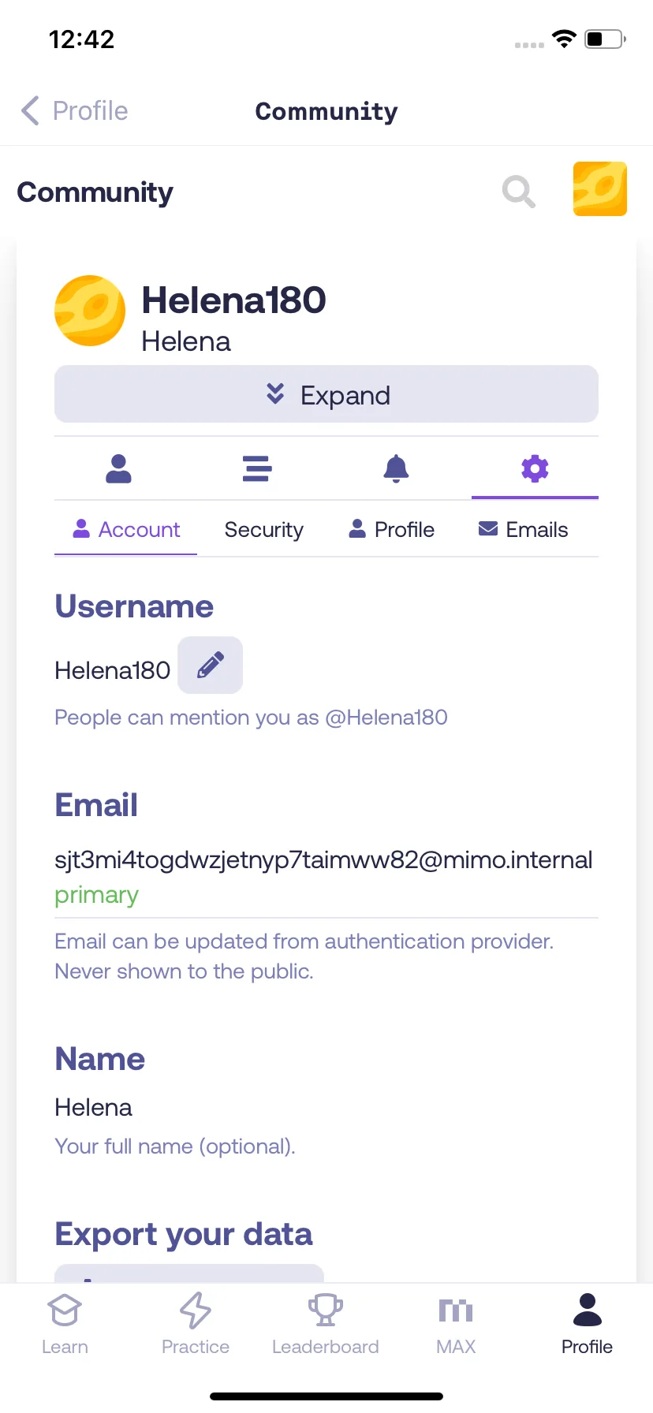Image resolution: width=653 pixels, height=1413 pixels.
Task: Go to Learn in bottom navigation
Action: pyautogui.click(x=65, y=1325)
